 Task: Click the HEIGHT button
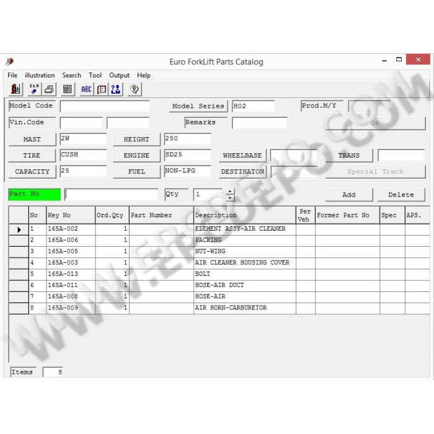click(136, 139)
